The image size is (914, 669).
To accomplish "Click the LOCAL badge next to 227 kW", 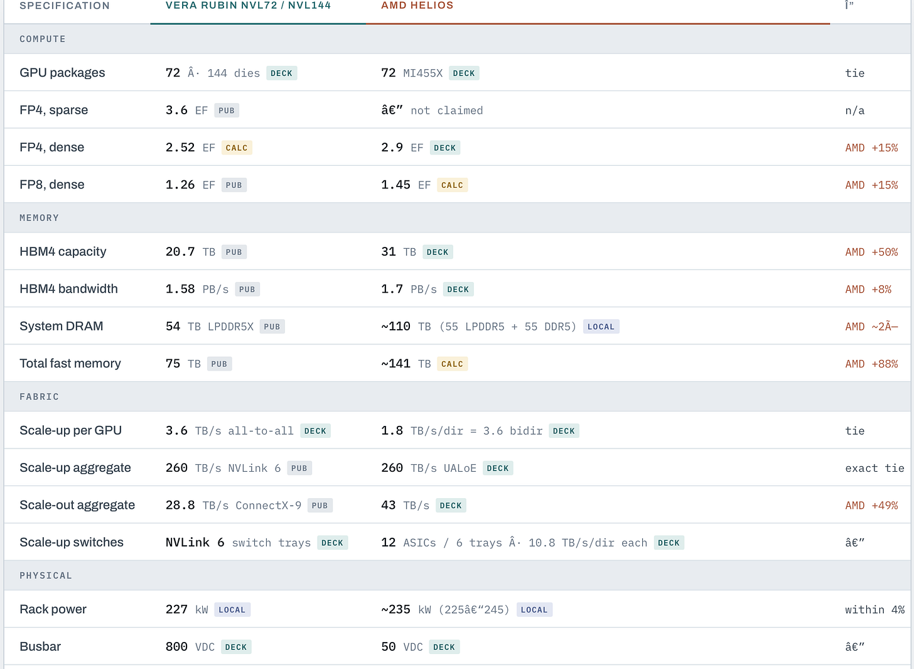I will [x=232, y=610].
